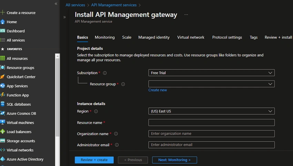Click the Resource group info icon
293x166 pixels.
[x=123, y=84]
